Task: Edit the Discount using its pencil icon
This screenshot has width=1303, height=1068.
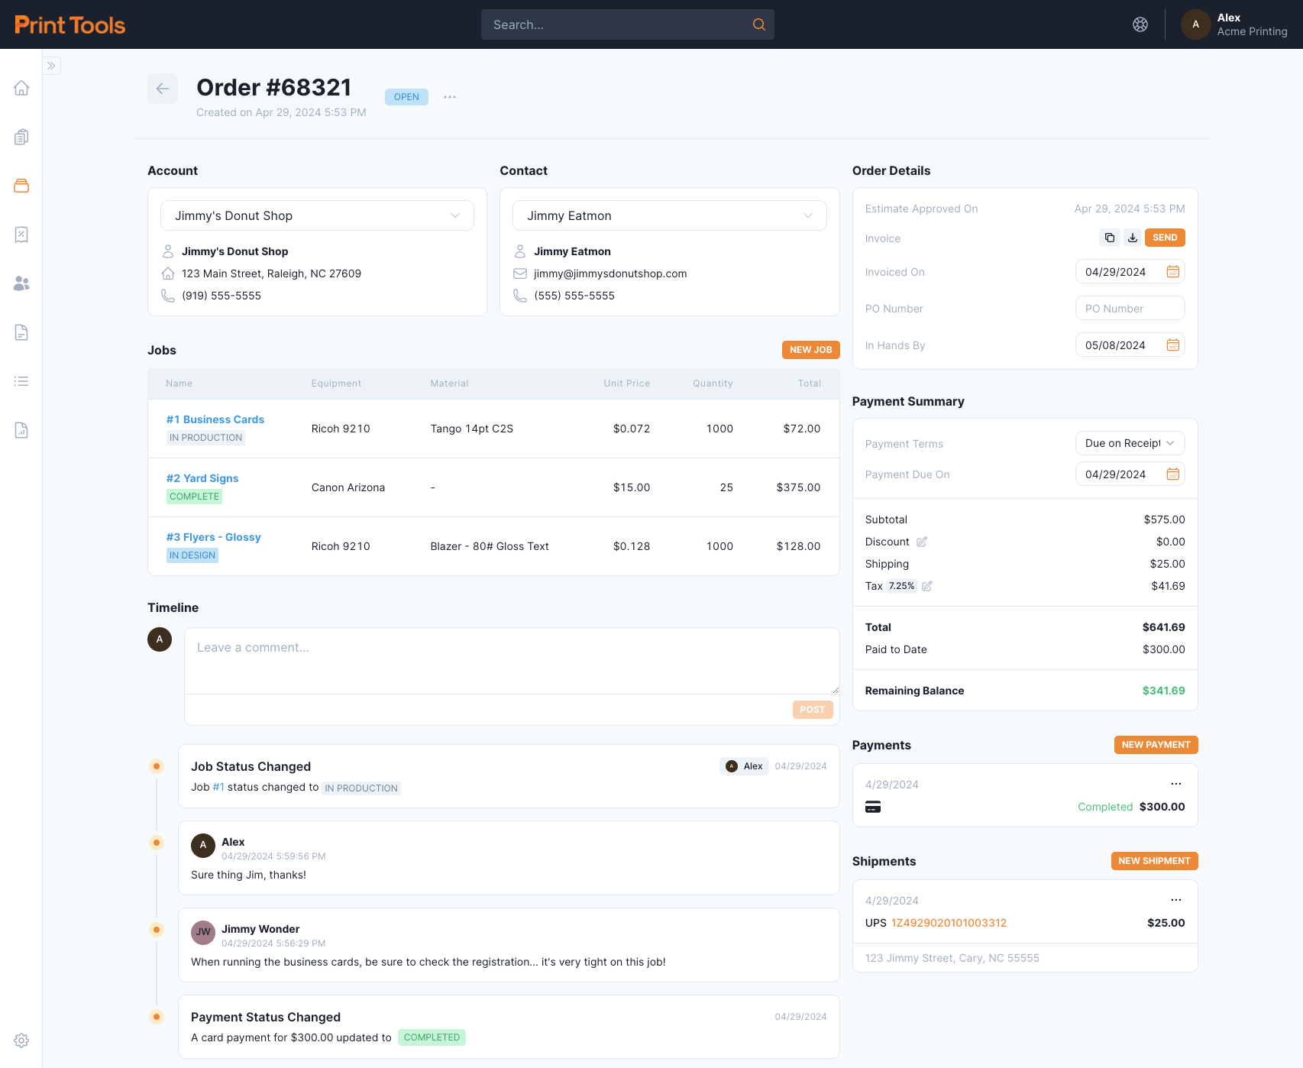Action: coord(923,542)
